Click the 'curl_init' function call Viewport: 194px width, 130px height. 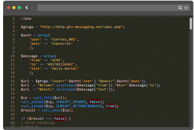[x=43, y=98]
